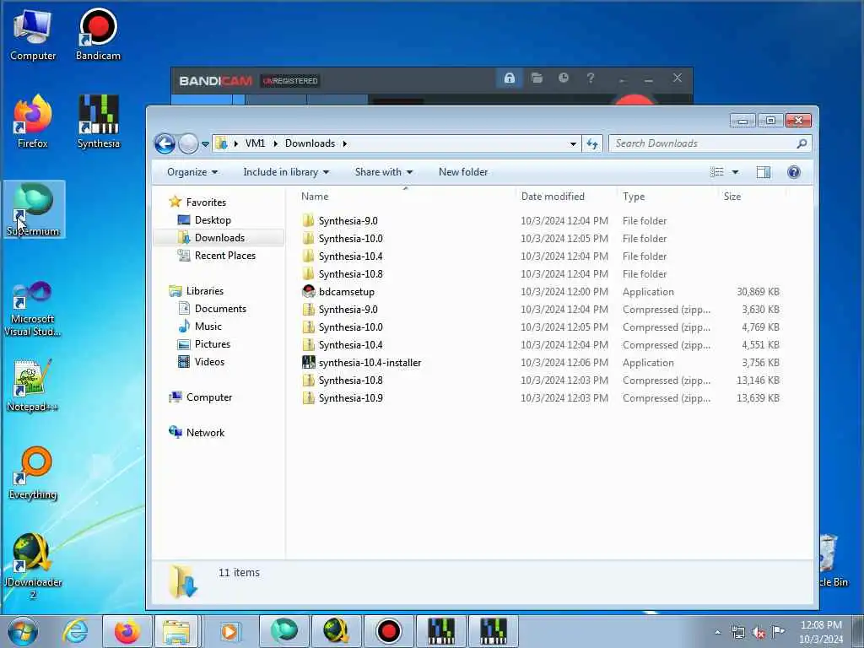
Task: Select Desktop under Favorites
Action: point(213,220)
